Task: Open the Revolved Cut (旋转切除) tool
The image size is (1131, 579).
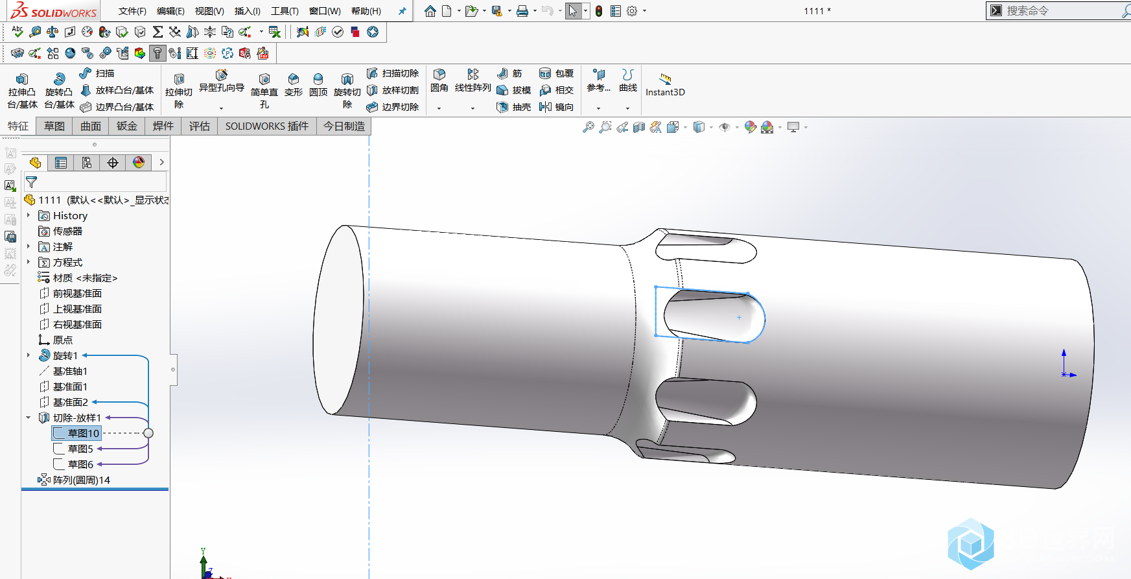Action: click(347, 90)
